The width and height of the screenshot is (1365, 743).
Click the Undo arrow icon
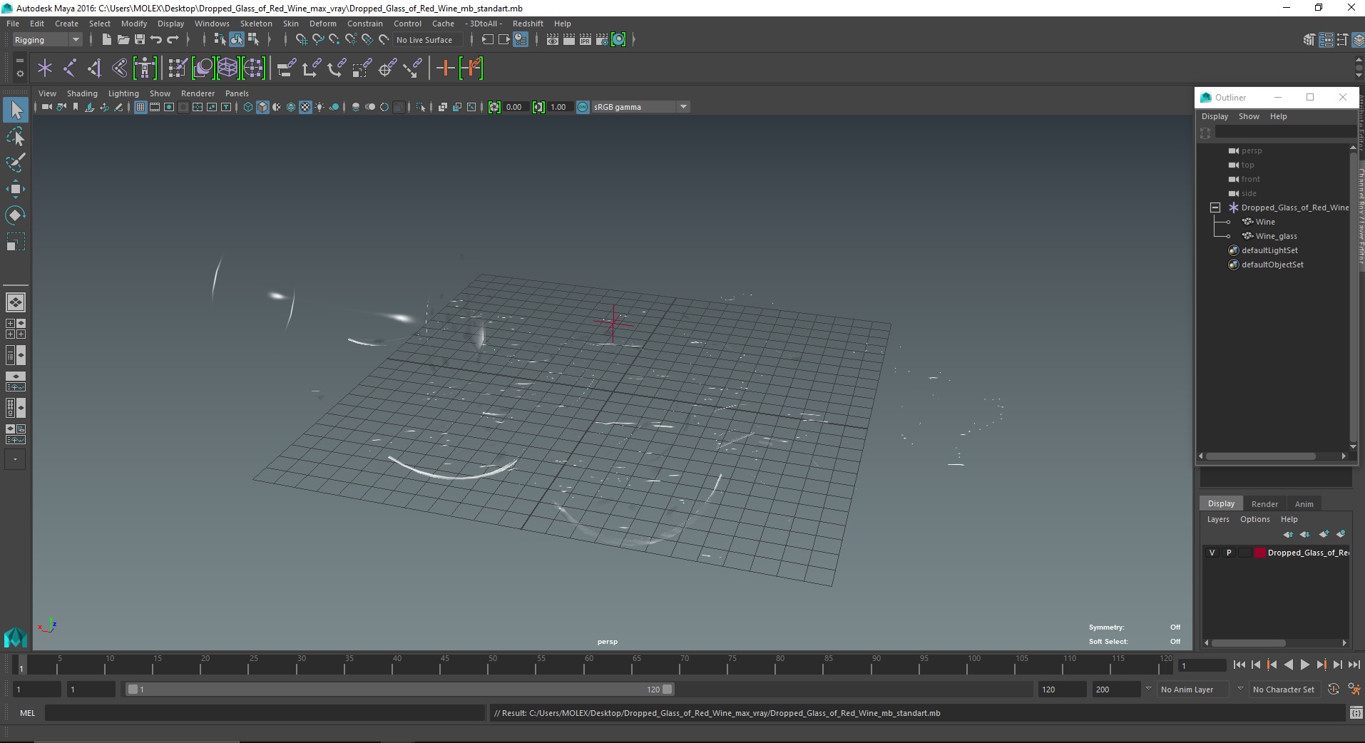pos(156,40)
